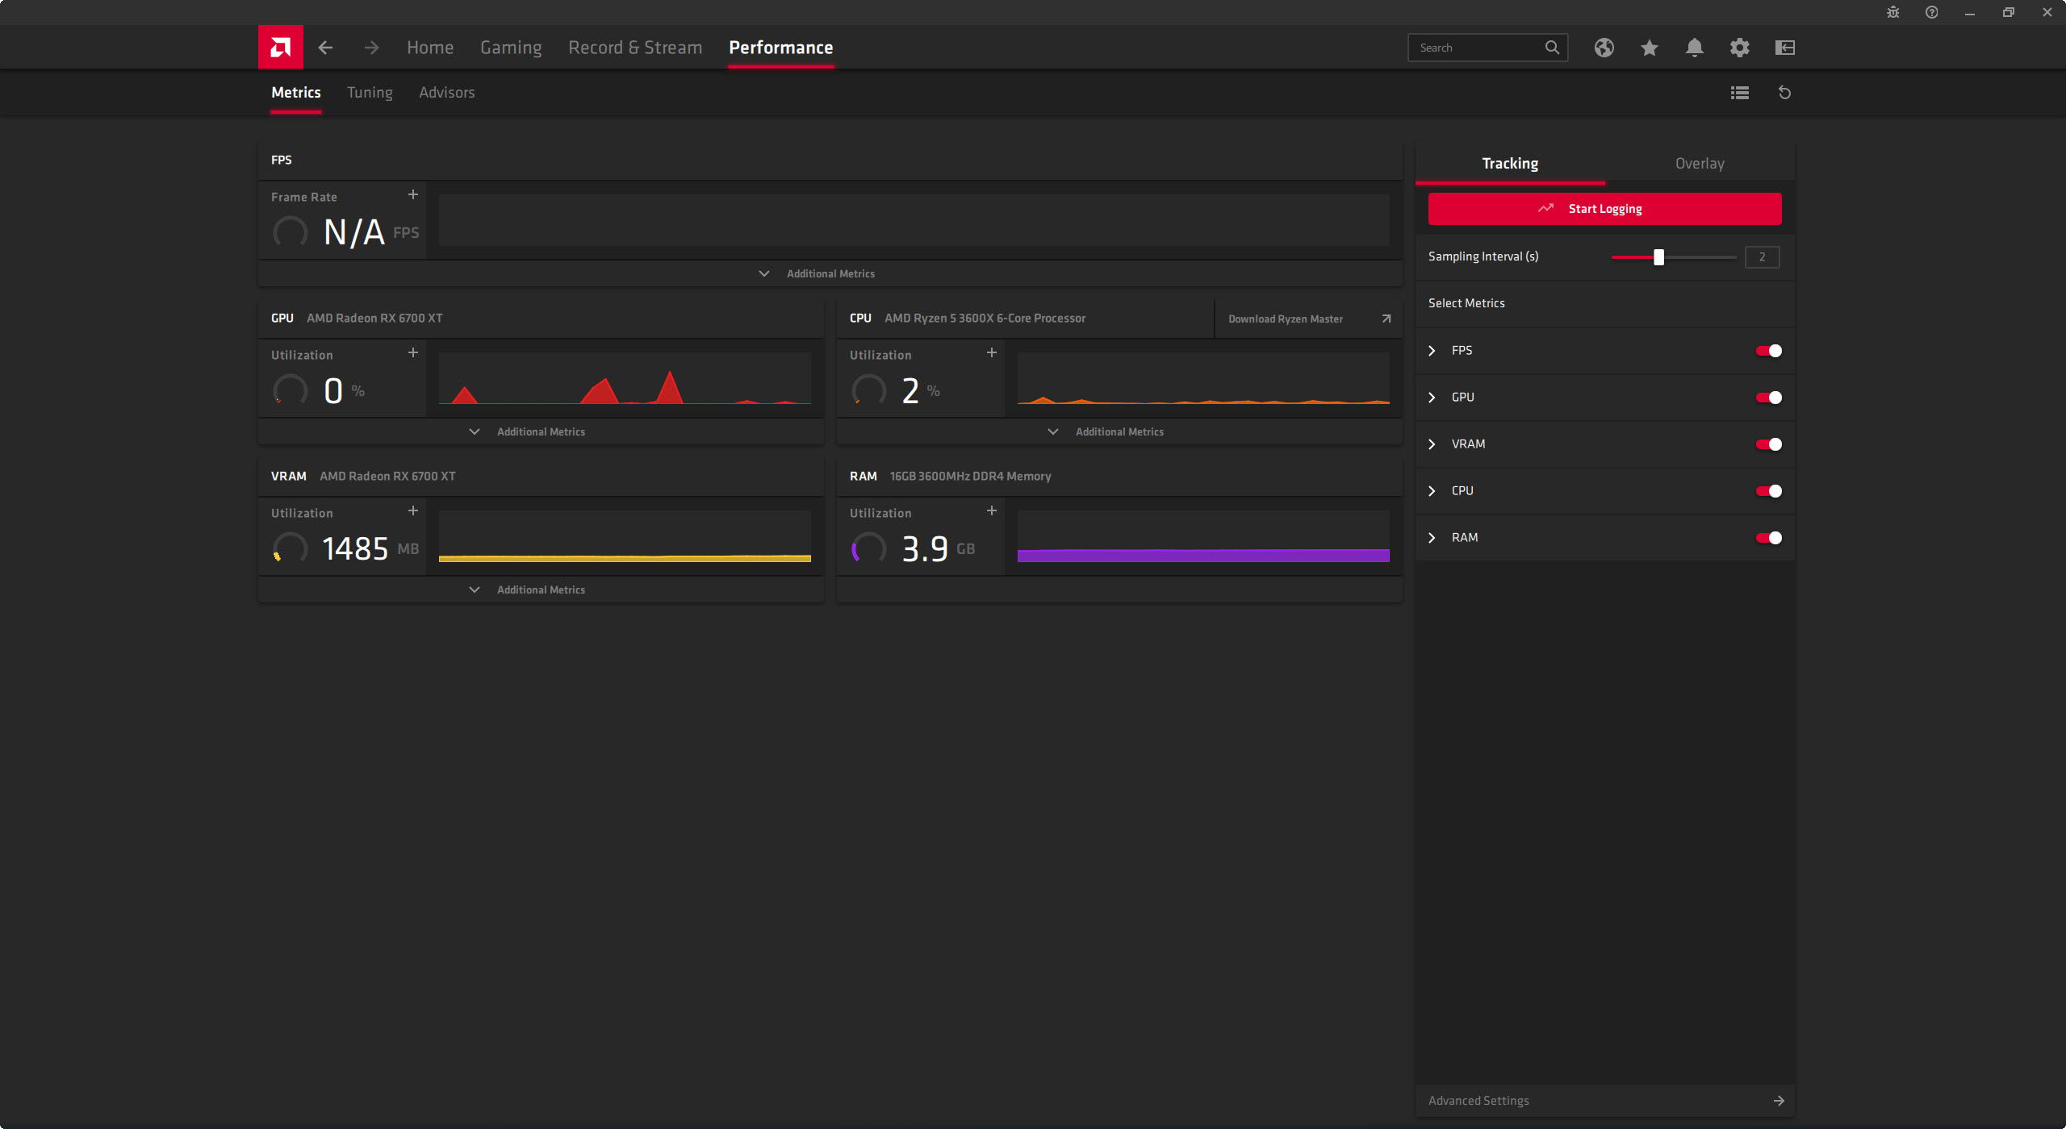Toggle the sidebar panel layout icon
Viewport: 2066px width, 1129px height.
tap(1785, 48)
